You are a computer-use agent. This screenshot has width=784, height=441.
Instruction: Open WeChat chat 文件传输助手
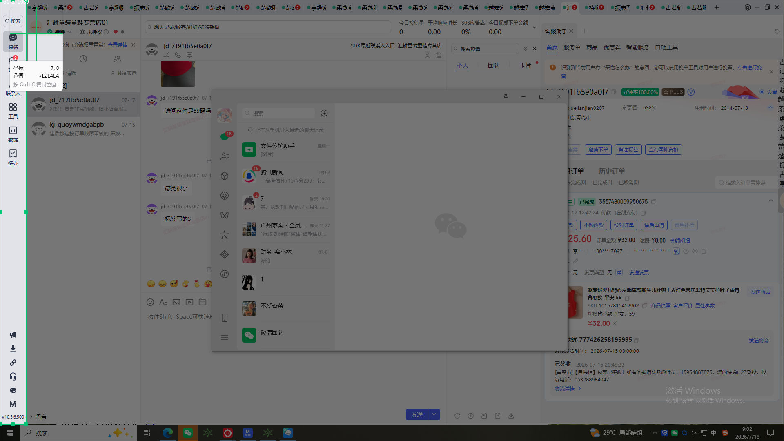[x=286, y=149]
